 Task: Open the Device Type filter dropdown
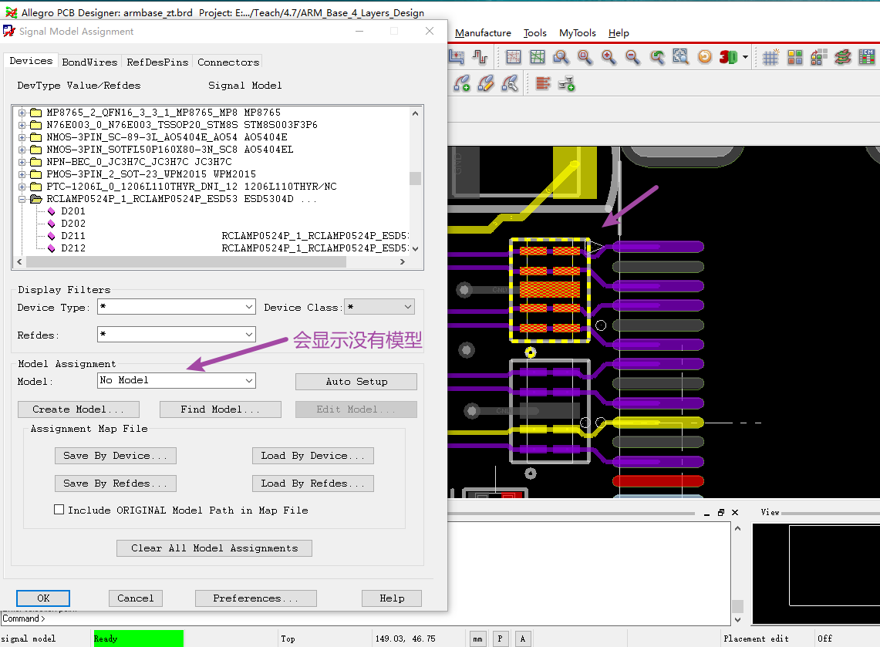[x=248, y=307]
